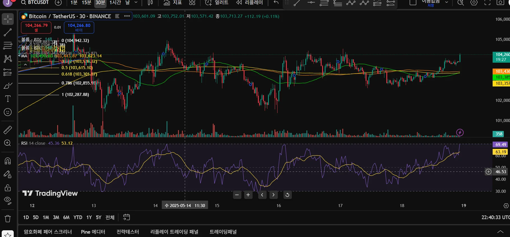
Task: Expand the bottom panel with chevron
Action: pos(500,232)
